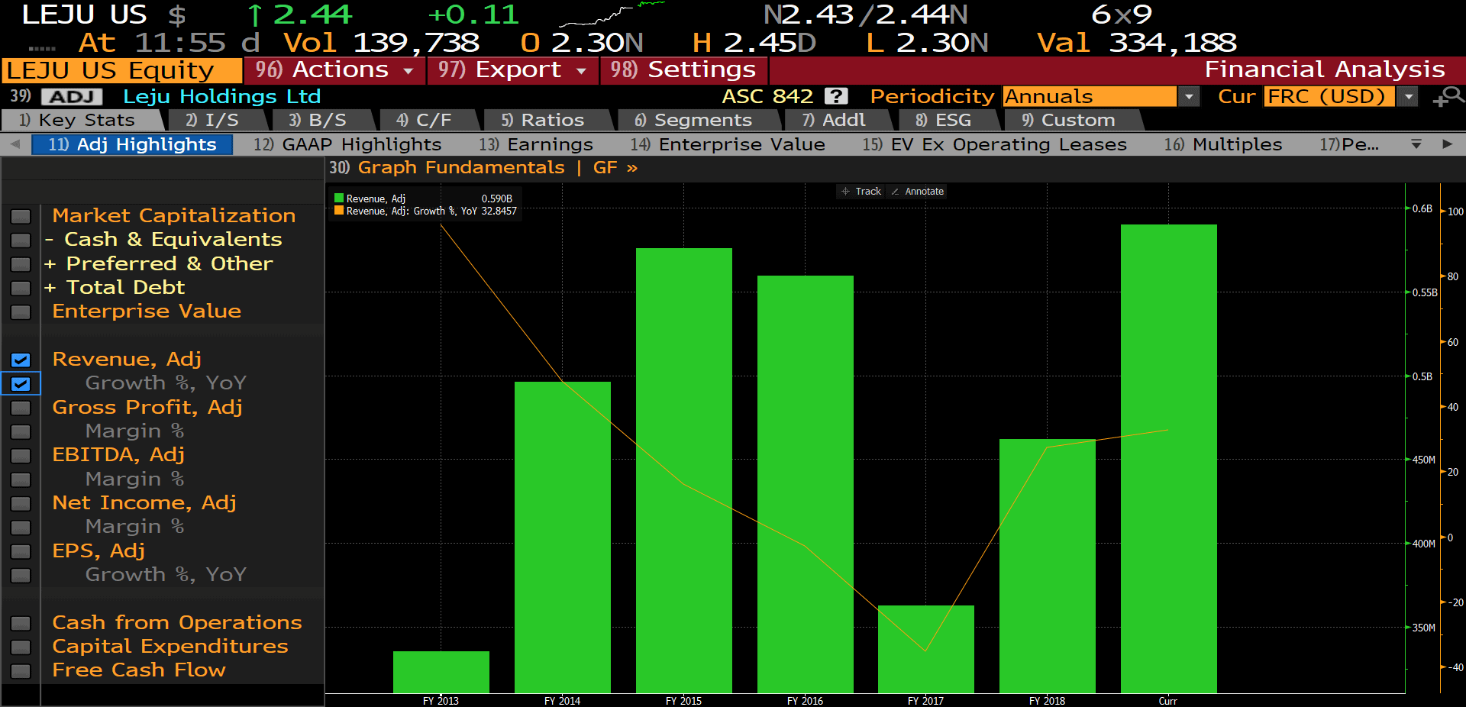This screenshot has height=707, width=1466.
Task: Enable the Gross Profit, Adj checkbox
Action: [21, 408]
